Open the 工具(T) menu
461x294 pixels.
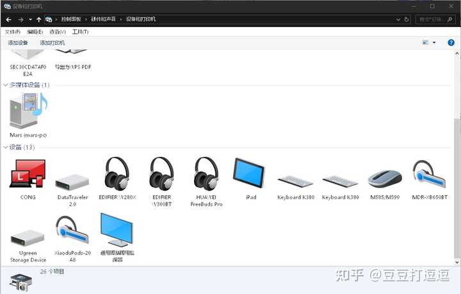[80, 32]
